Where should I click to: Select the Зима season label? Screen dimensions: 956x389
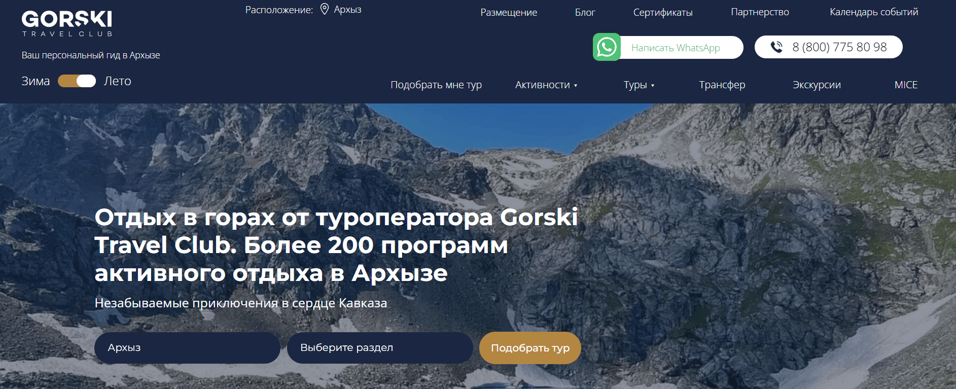[36, 81]
